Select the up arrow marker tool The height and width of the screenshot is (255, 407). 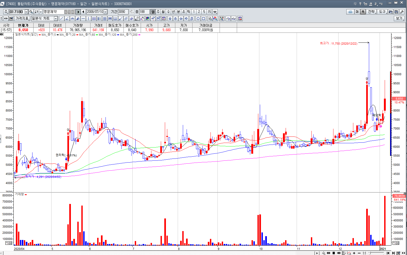coord(170,19)
